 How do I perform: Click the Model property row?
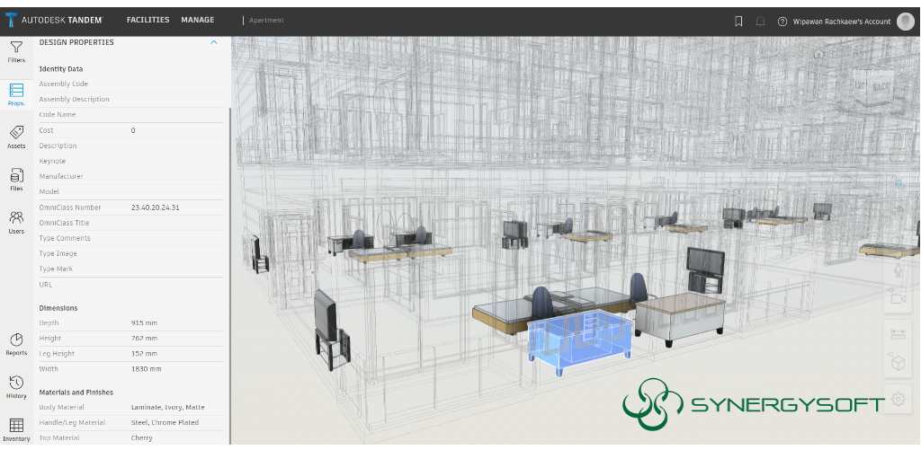(x=131, y=192)
